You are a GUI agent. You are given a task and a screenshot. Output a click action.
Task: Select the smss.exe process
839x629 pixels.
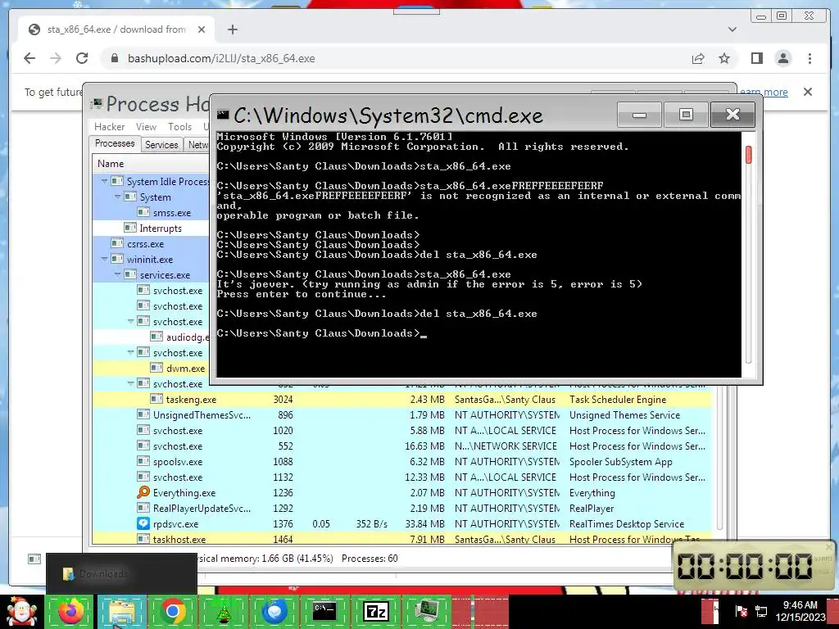(152, 212)
